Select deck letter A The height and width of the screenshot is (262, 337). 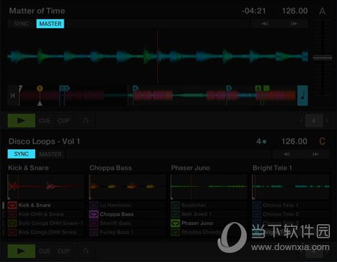322,11
